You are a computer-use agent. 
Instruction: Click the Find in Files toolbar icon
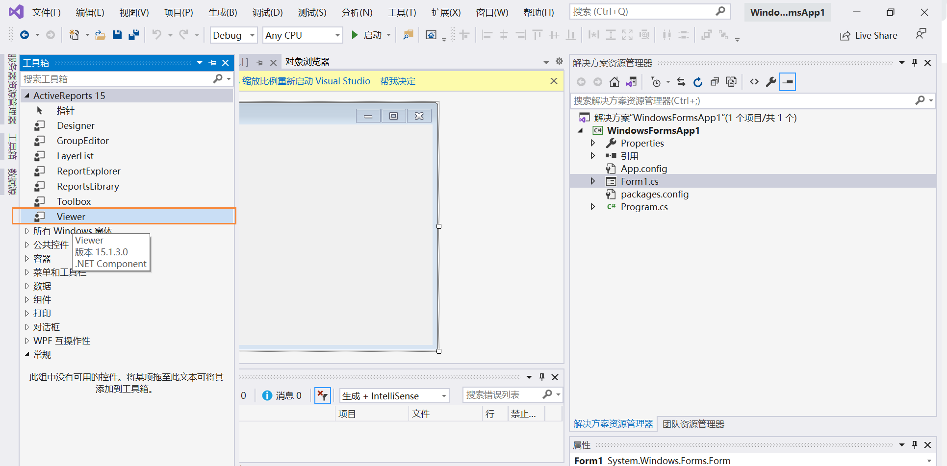(408, 35)
